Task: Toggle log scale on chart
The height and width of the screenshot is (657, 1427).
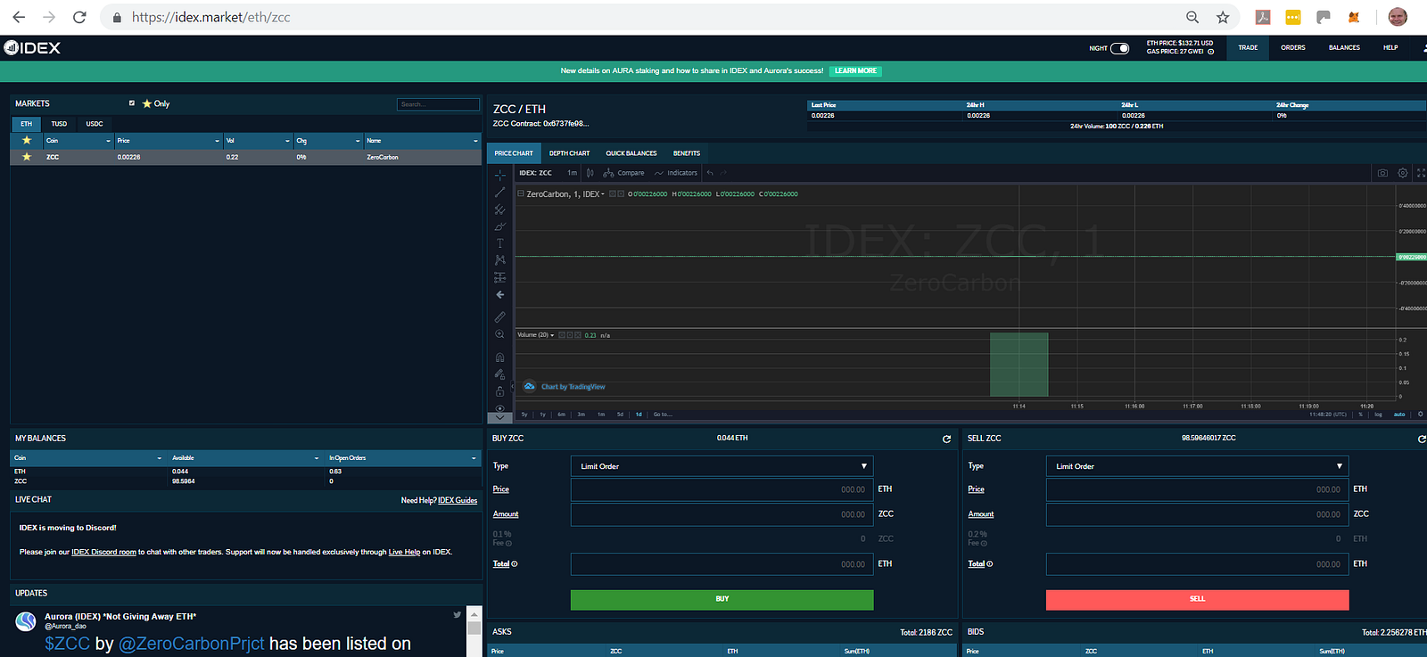Action: (1378, 415)
